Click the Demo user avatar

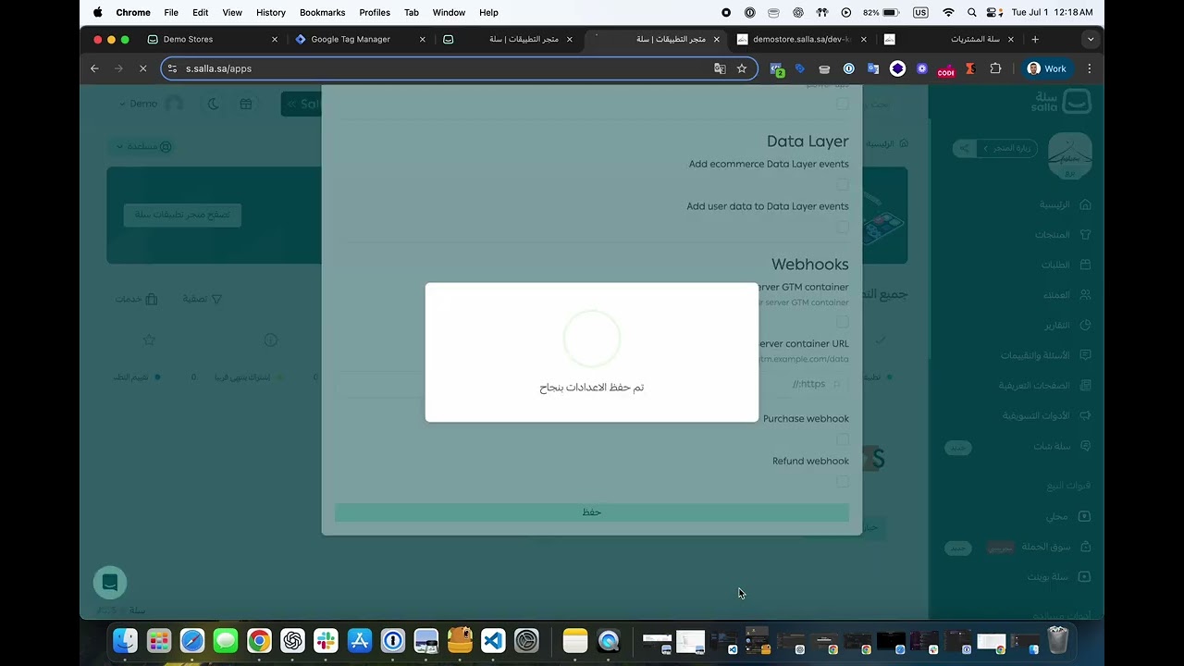(x=174, y=104)
